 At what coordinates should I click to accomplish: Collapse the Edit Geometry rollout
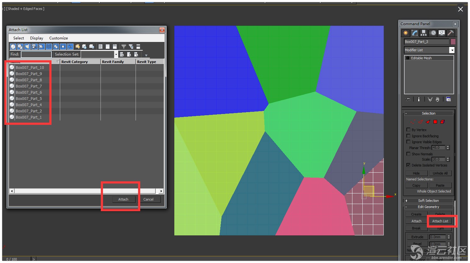point(428,207)
